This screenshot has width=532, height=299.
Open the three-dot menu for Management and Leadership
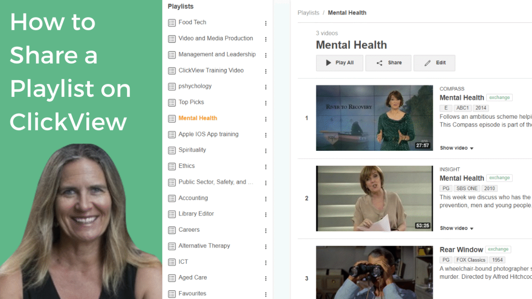click(x=266, y=56)
